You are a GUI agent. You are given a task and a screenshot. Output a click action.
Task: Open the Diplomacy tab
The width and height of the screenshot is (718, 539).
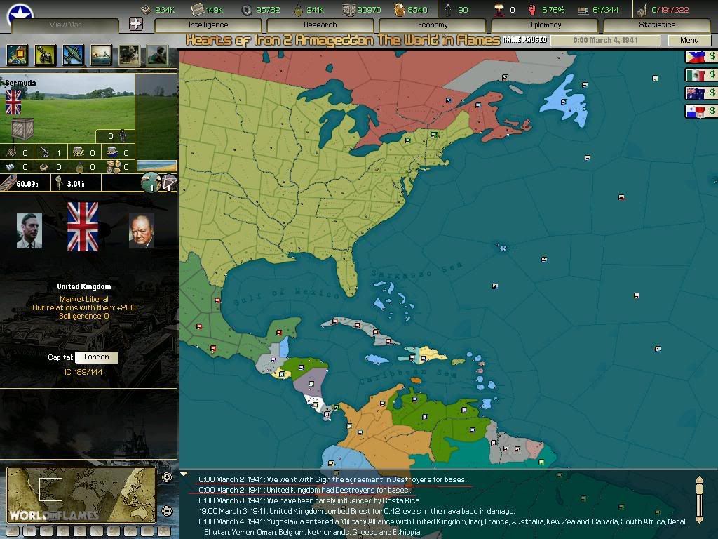pos(544,25)
